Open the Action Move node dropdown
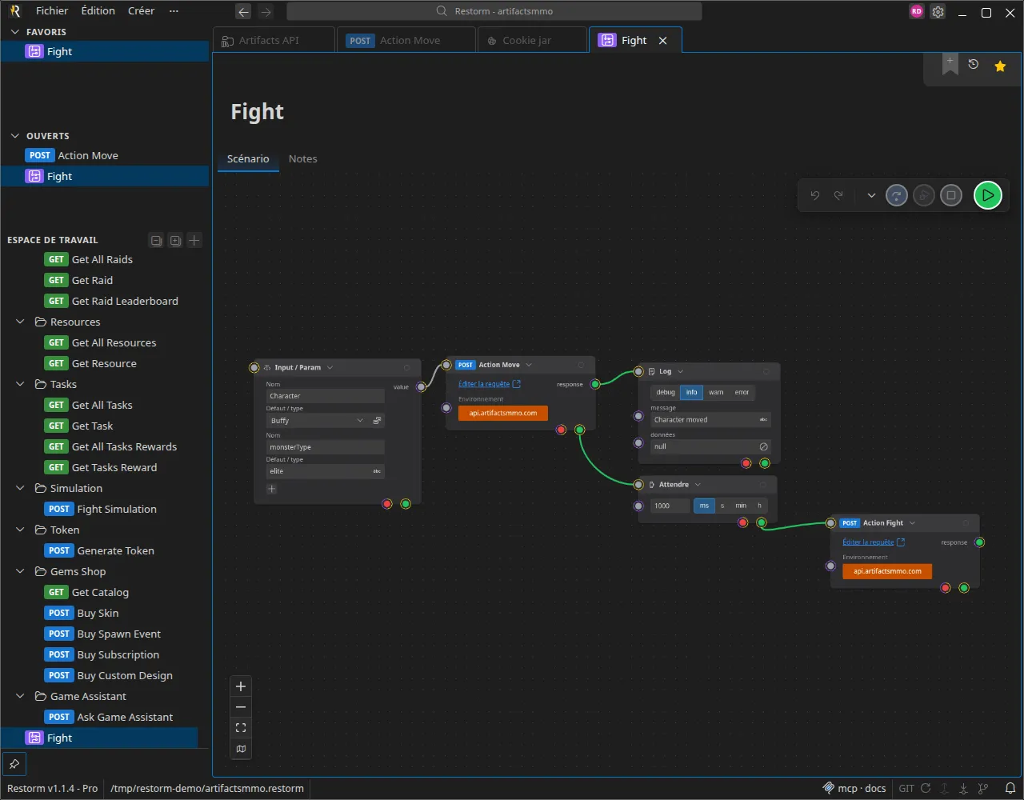Viewport: 1024px width, 800px height. coord(529,365)
